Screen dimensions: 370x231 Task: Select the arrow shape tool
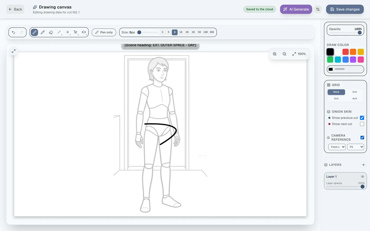(x=67, y=32)
